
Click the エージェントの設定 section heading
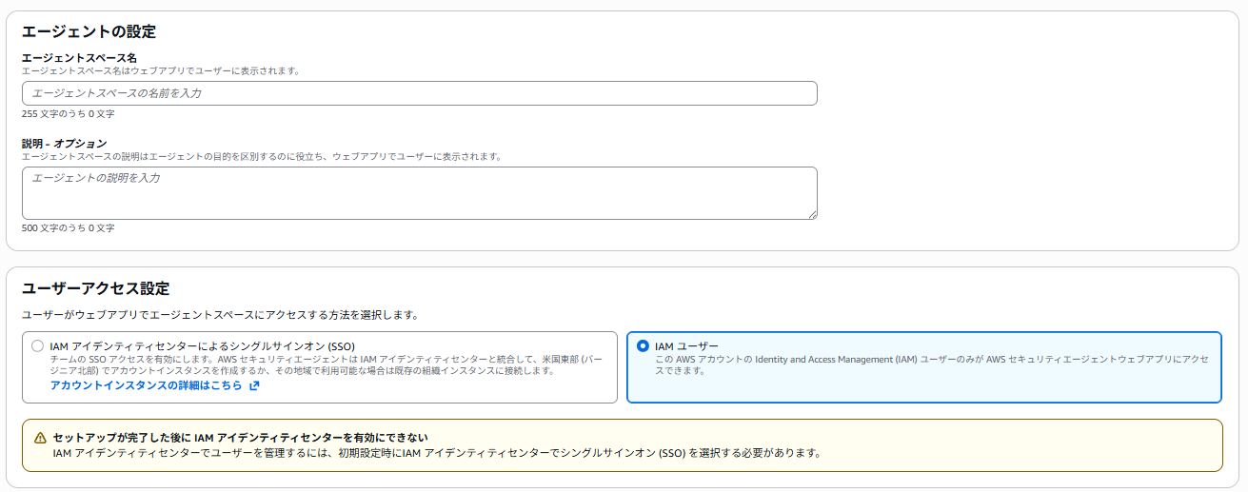(89, 31)
